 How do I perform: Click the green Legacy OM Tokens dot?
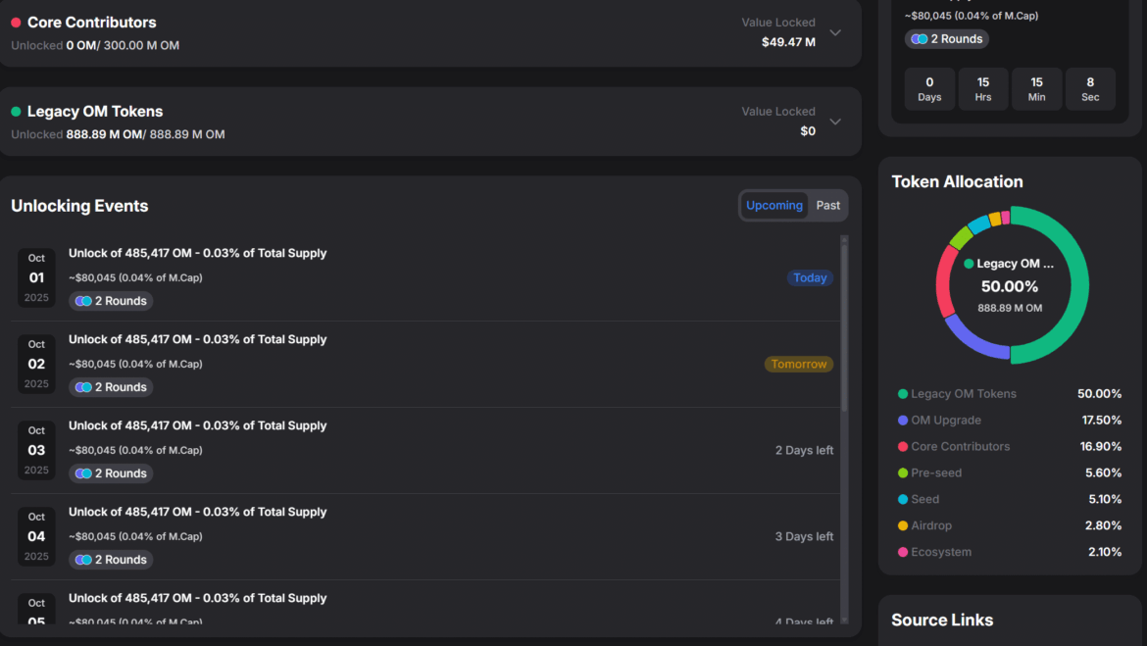pos(16,112)
